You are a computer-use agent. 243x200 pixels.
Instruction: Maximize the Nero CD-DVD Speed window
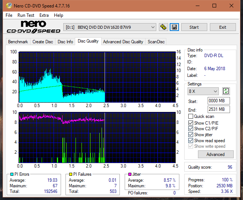pyautogui.click(x=214, y=6)
